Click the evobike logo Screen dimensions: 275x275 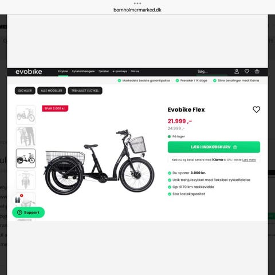pos(29,72)
